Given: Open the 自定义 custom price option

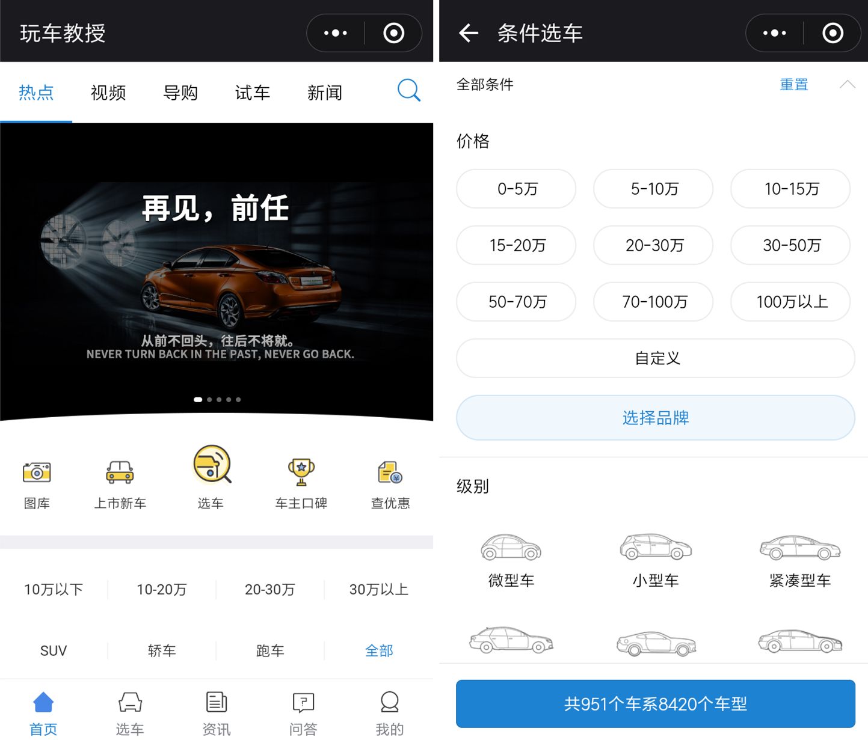Looking at the screenshot, I should click(655, 358).
